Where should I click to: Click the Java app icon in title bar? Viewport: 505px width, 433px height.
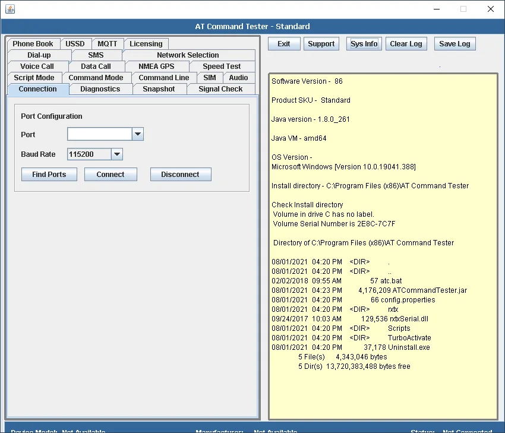pyautogui.click(x=10, y=9)
